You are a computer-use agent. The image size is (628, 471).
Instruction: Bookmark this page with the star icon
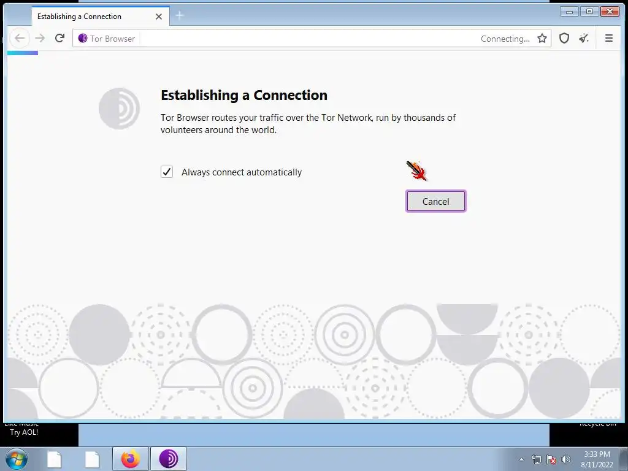click(542, 39)
